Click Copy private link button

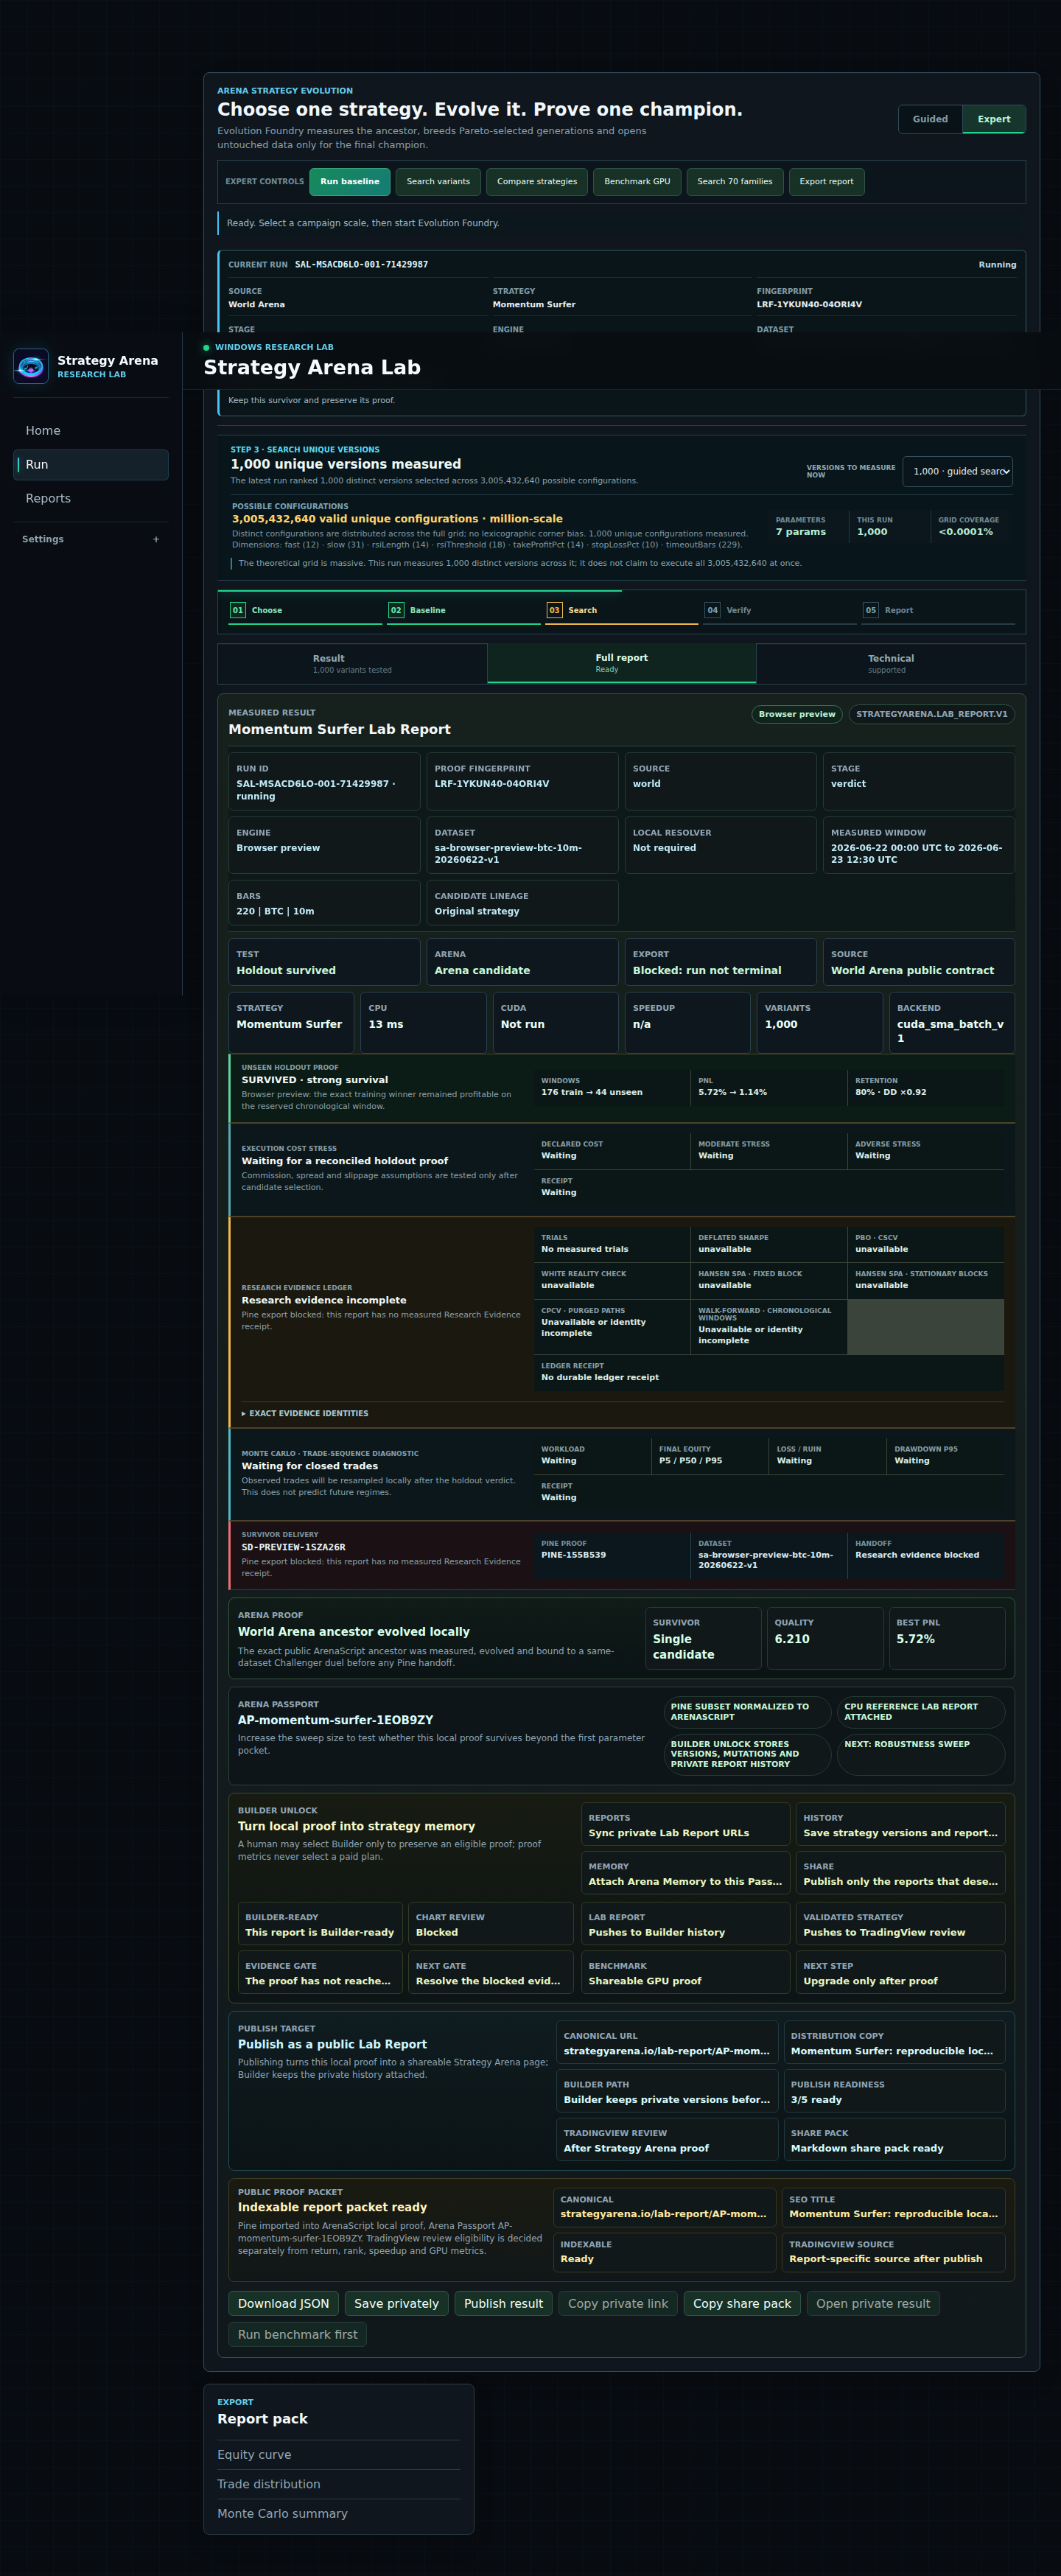coord(618,2304)
